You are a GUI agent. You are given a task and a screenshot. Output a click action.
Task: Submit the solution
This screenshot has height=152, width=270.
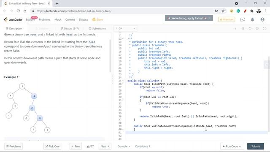[x=256, y=147]
